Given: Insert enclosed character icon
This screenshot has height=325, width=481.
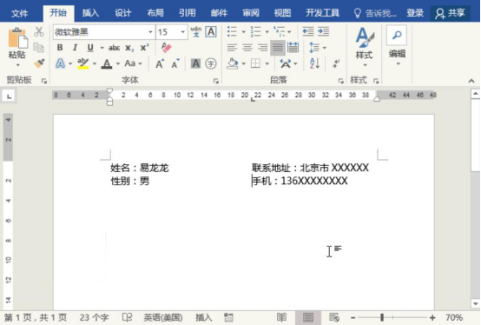Looking at the screenshot, I should [211, 63].
